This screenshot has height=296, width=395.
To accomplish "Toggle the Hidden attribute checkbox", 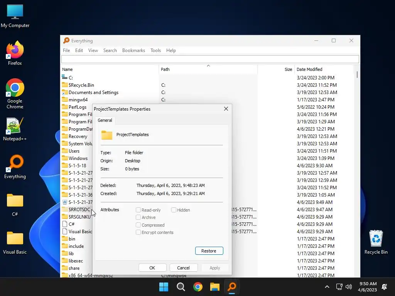I will pos(174,210).
